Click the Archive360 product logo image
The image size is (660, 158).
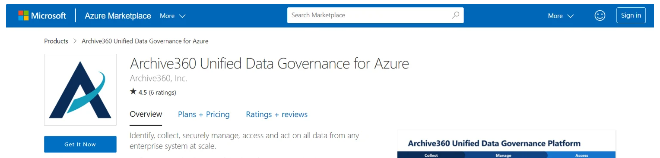[x=80, y=90]
